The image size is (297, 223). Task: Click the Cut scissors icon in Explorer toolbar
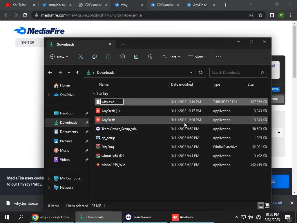point(81,57)
